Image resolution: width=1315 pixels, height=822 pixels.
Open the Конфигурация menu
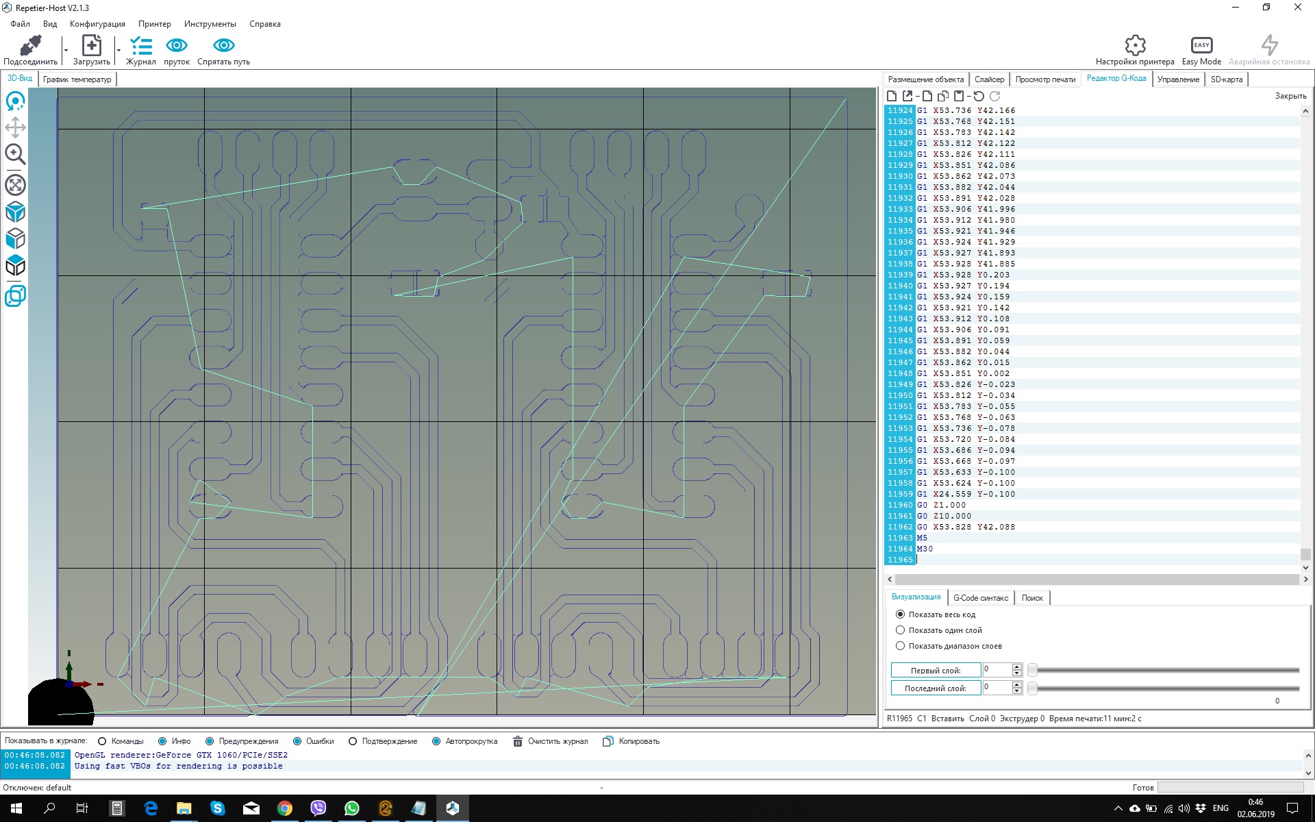click(97, 24)
